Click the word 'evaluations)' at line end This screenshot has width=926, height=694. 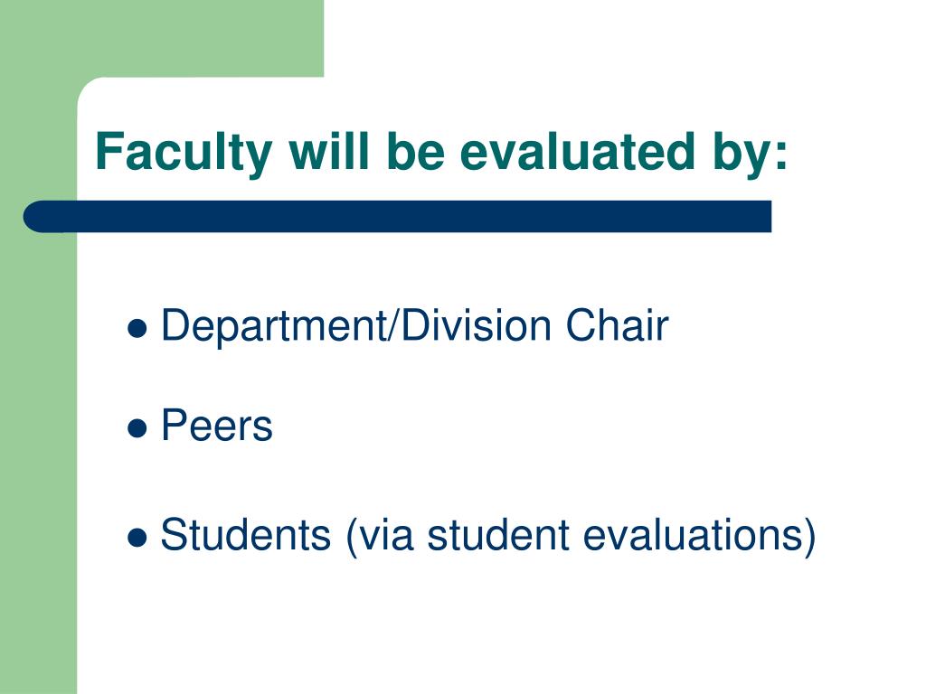(x=700, y=536)
